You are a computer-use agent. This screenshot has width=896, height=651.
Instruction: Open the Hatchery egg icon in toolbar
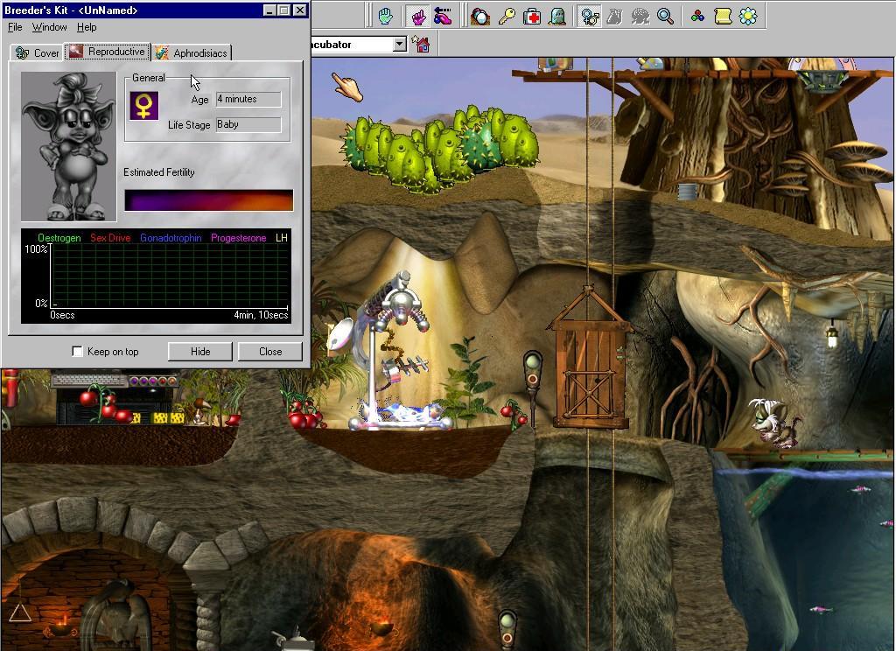(x=479, y=16)
